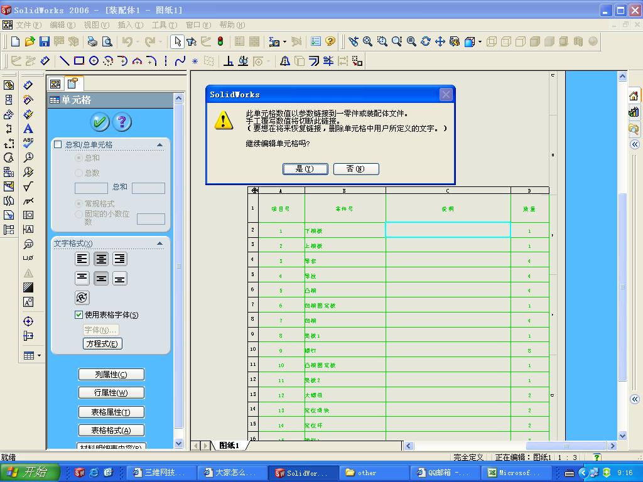Viewport: 643px width, 482px height.
Task: Click the Note letter A annotation icon
Action: (x=28, y=129)
